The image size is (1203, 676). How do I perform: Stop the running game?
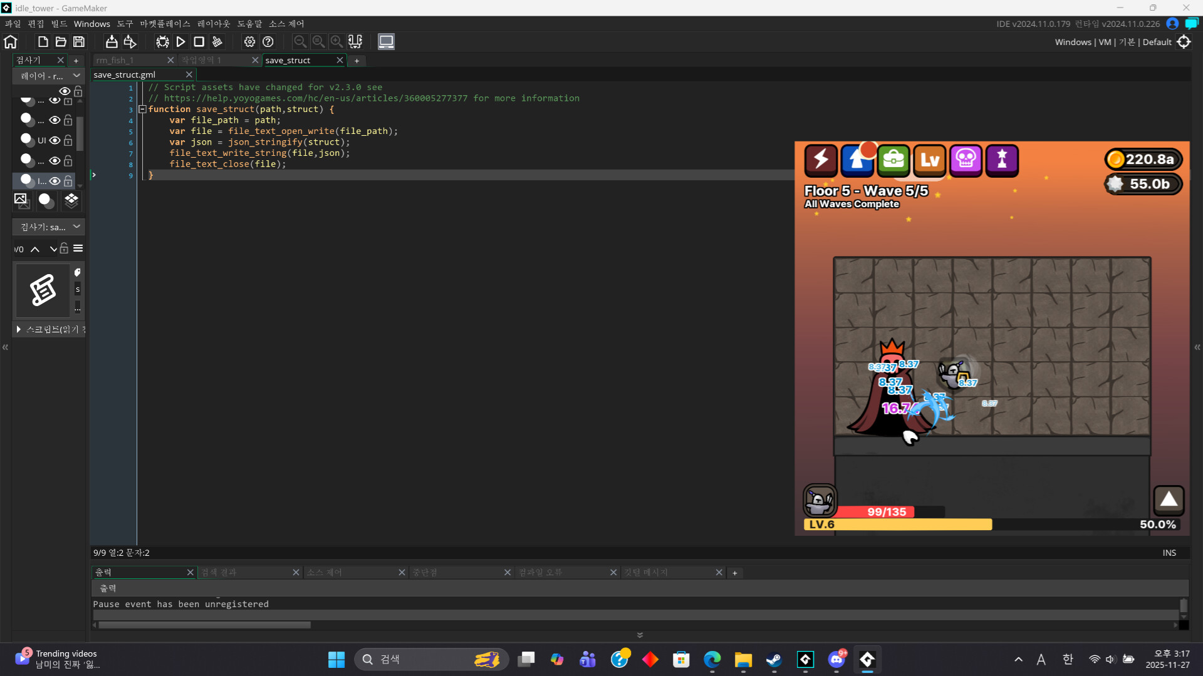coord(199,42)
